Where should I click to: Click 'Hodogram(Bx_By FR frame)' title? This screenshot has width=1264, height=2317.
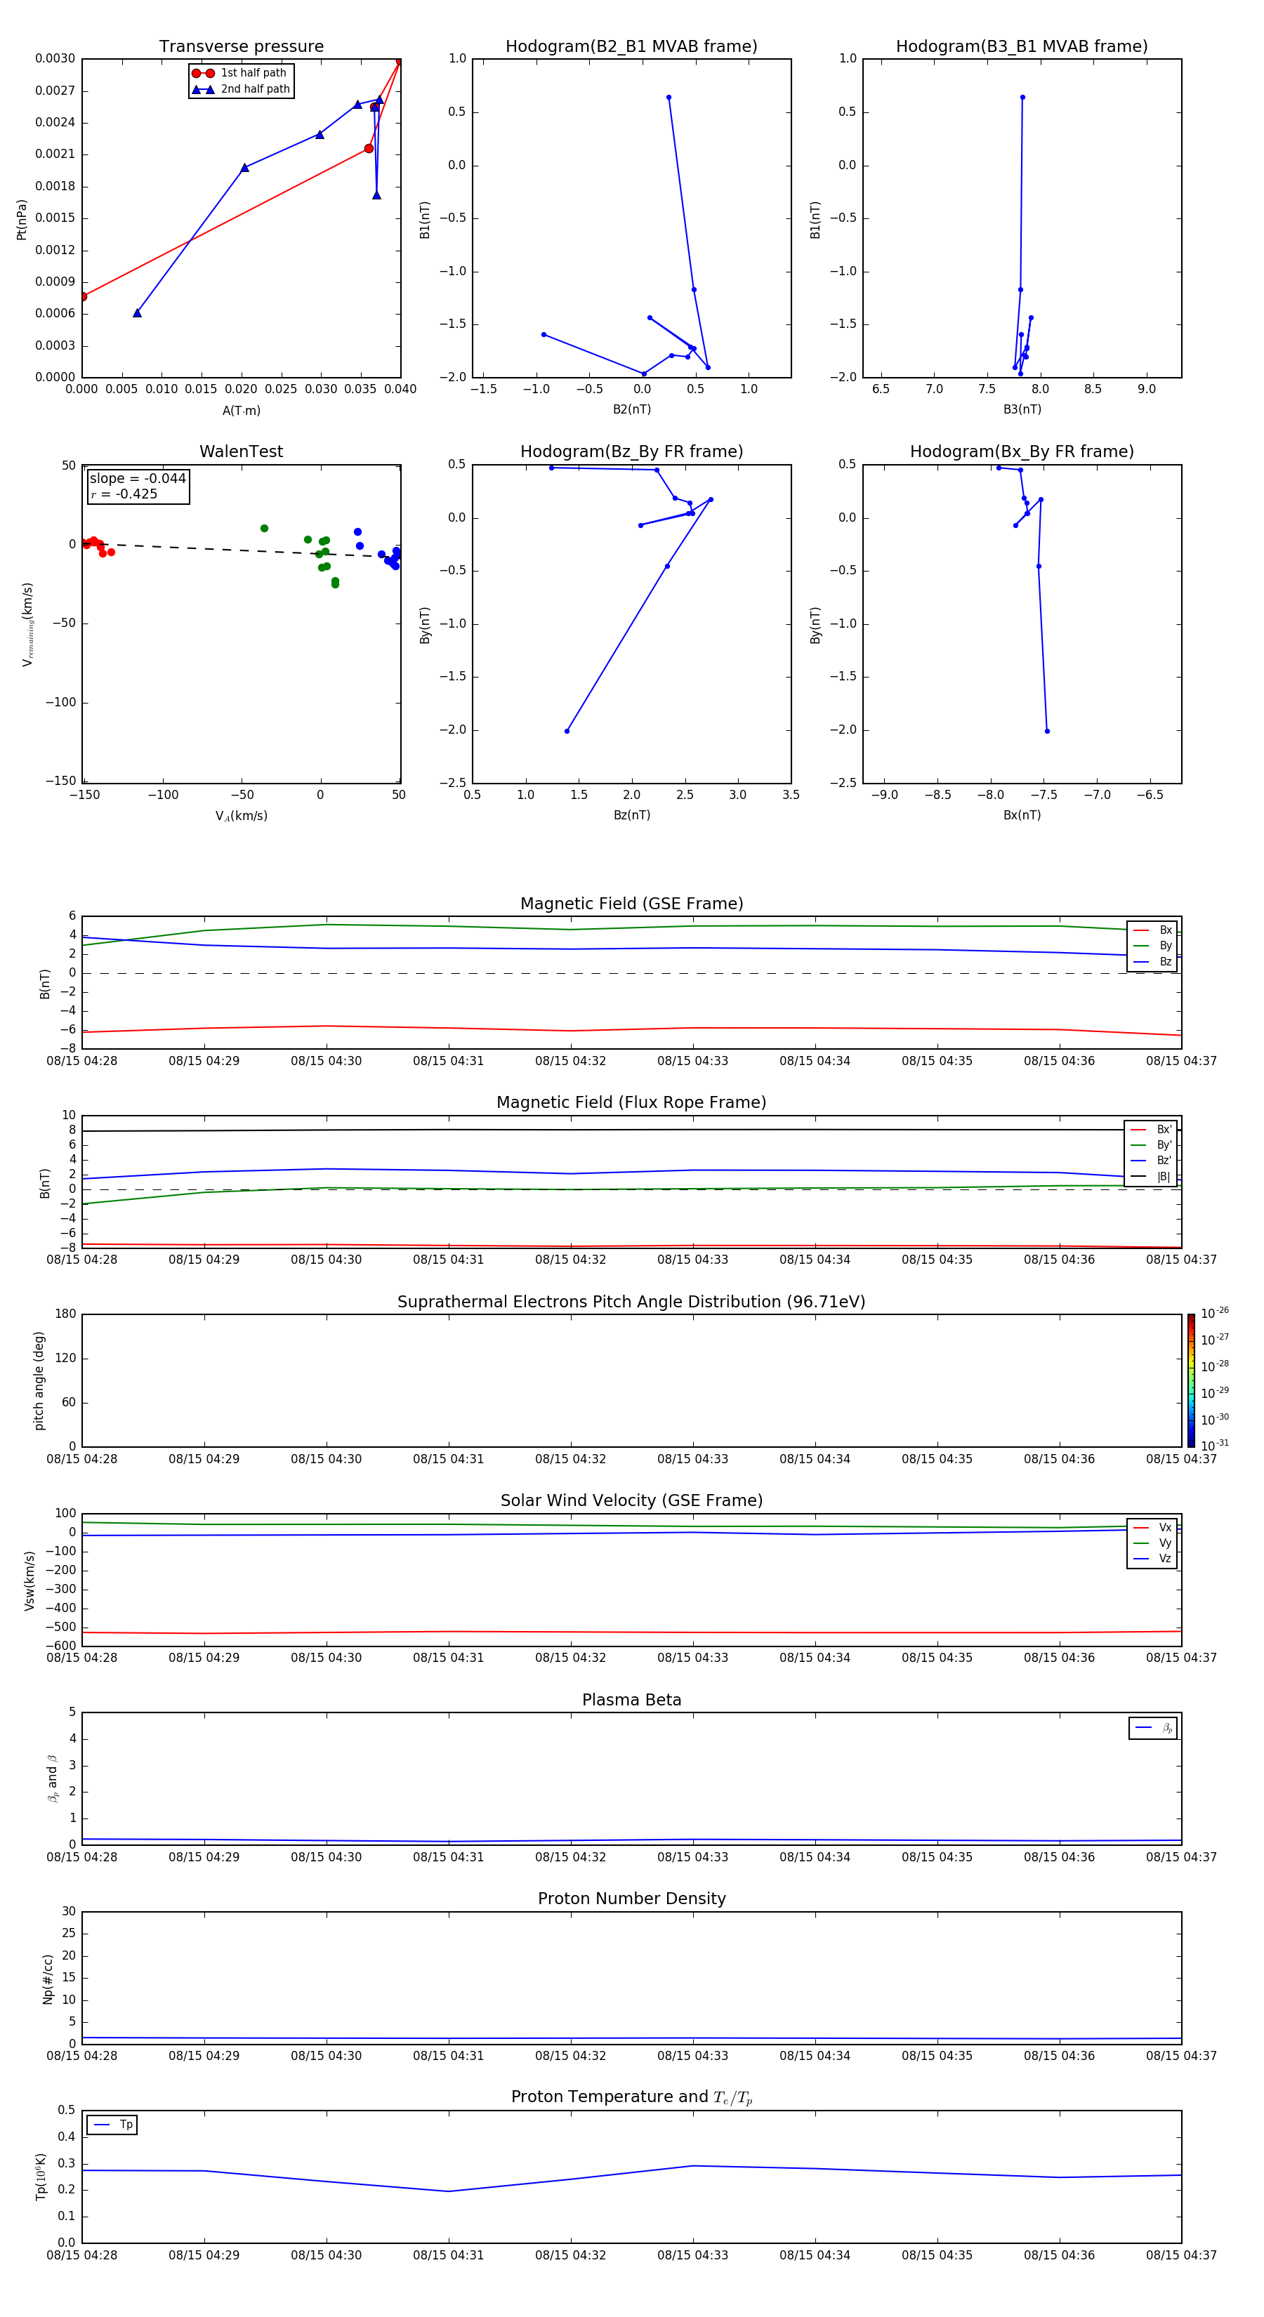click(1022, 451)
